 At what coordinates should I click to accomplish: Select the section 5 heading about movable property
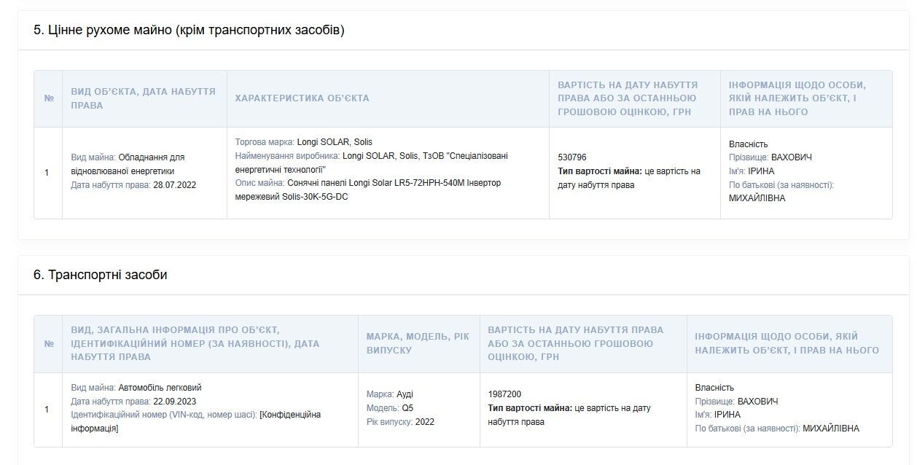pos(189,30)
